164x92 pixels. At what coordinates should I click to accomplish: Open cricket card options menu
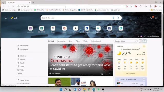click(x=144, y=79)
